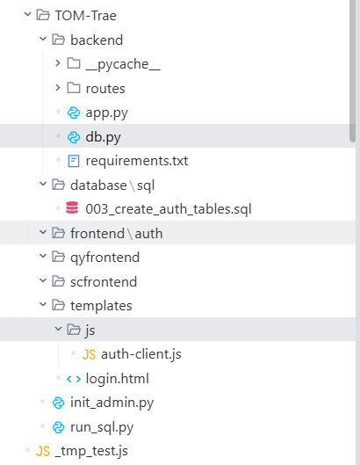
Task: Click the Python icon next to app.py
Action: pyautogui.click(x=74, y=113)
